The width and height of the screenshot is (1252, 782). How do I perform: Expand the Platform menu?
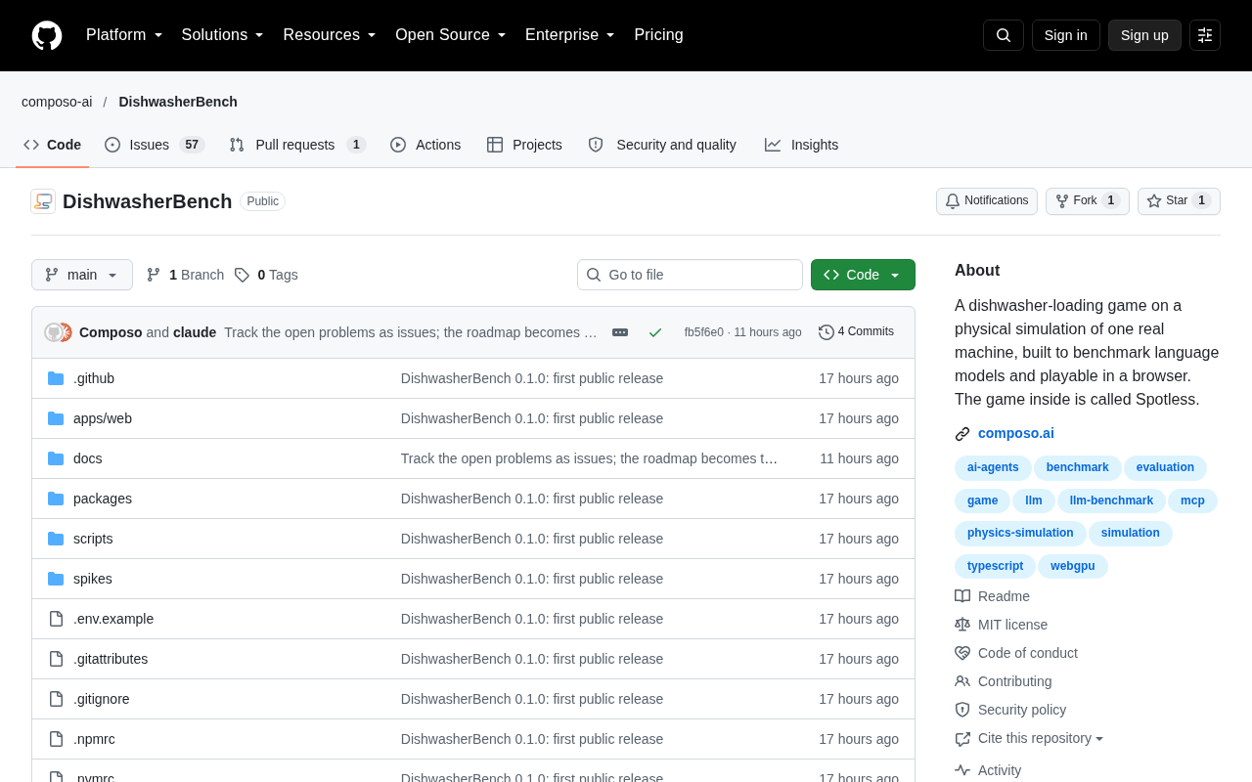(124, 35)
